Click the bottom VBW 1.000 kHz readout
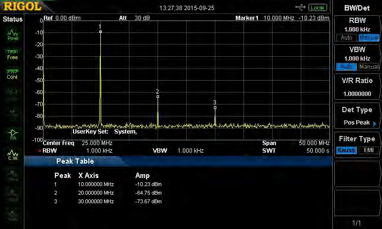Screen dimensions: 382x229 coord(178,151)
